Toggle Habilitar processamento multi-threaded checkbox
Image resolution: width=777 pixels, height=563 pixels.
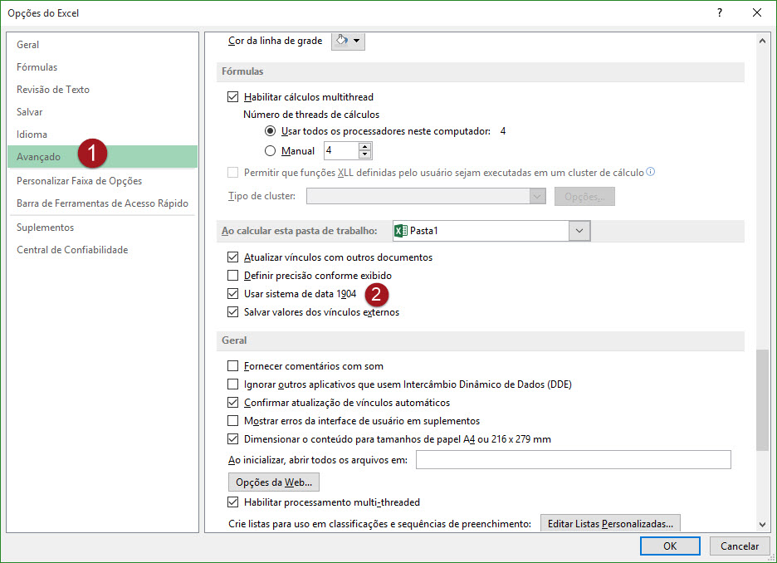(233, 502)
